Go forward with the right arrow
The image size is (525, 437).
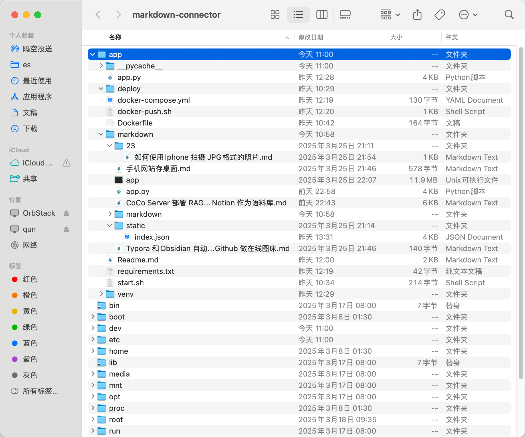[118, 15]
